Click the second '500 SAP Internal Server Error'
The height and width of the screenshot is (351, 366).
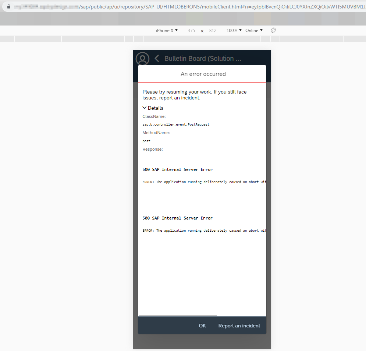tap(178, 218)
